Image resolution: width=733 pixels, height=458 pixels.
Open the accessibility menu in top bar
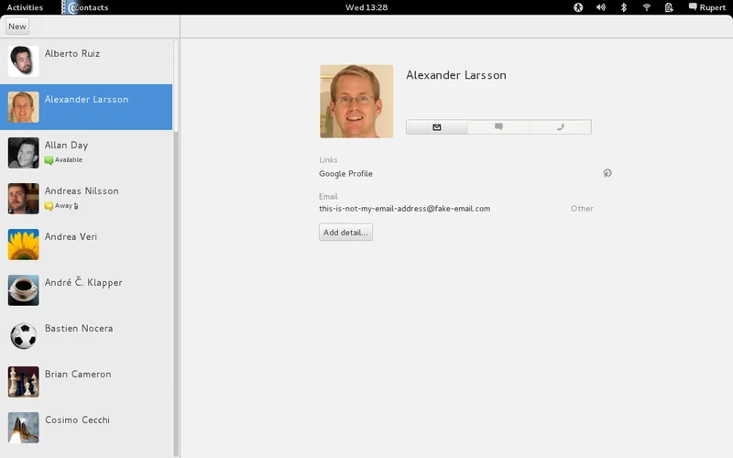pos(578,7)
